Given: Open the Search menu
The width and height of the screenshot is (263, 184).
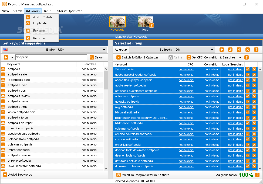Looking at the screenshot, I should click(17, 11).
